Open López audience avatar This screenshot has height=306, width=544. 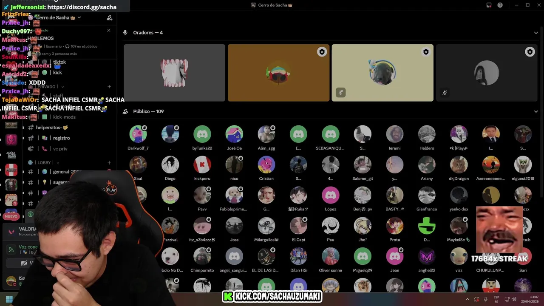[330, 195]
